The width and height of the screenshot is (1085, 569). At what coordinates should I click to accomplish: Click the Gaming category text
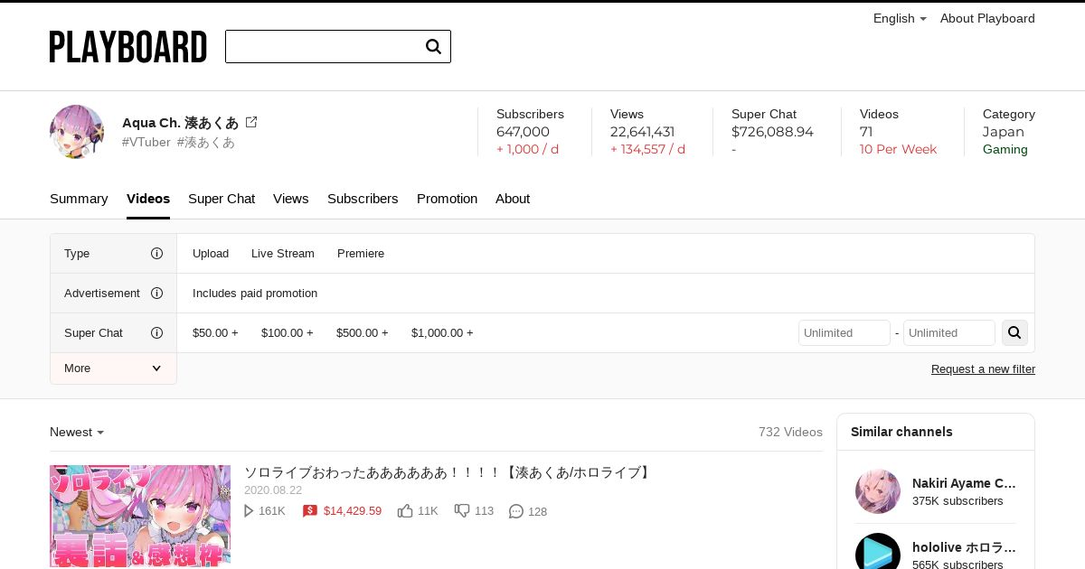(x=1005, y=150)
